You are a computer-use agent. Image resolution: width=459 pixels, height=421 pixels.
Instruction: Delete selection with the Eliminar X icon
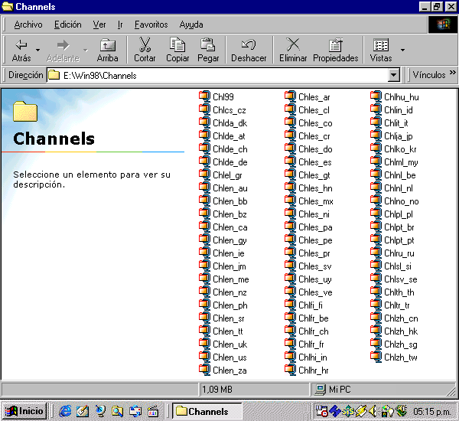(293, 50)
